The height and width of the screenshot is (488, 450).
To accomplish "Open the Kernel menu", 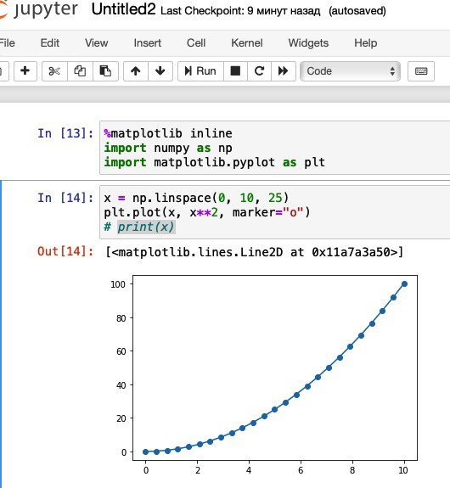I will [246, 43].
